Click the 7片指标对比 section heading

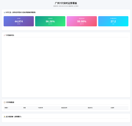coord(10,35)
